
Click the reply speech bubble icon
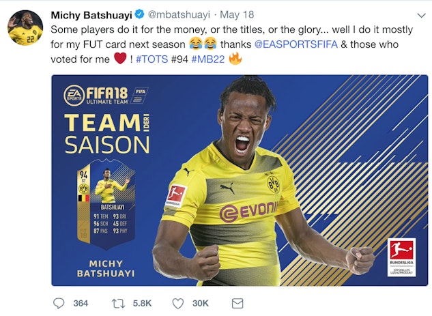click(59, 303)
